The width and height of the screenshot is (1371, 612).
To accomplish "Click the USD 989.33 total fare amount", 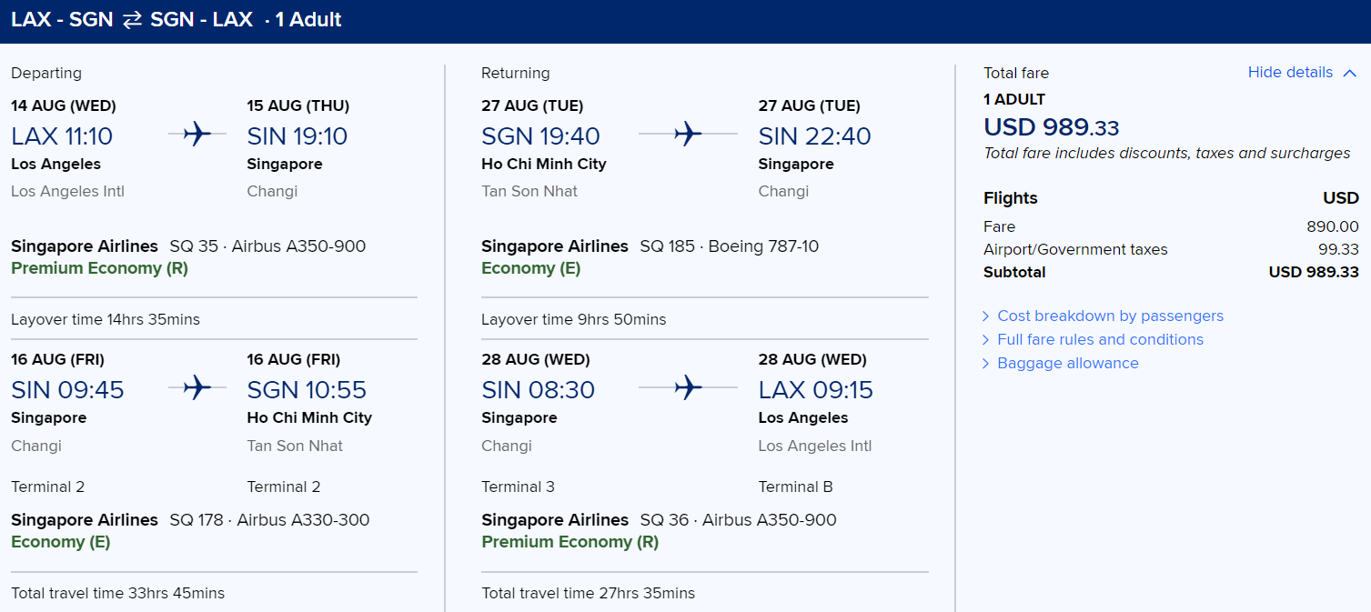I will [1051, 127].
